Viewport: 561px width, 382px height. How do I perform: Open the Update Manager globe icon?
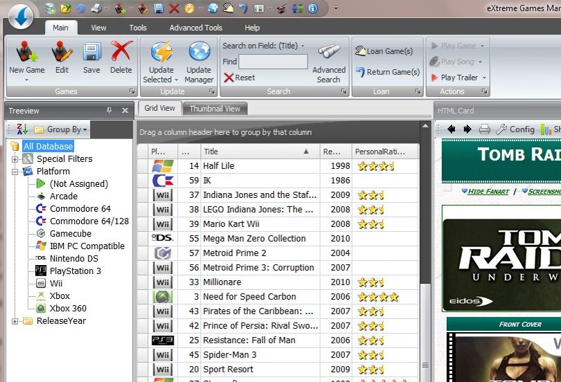pos(199,52)
